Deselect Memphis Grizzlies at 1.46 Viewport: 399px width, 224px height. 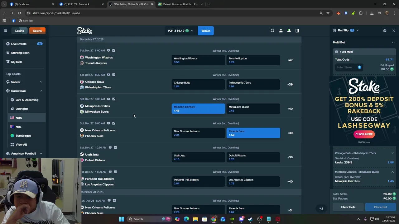point(198,109)
